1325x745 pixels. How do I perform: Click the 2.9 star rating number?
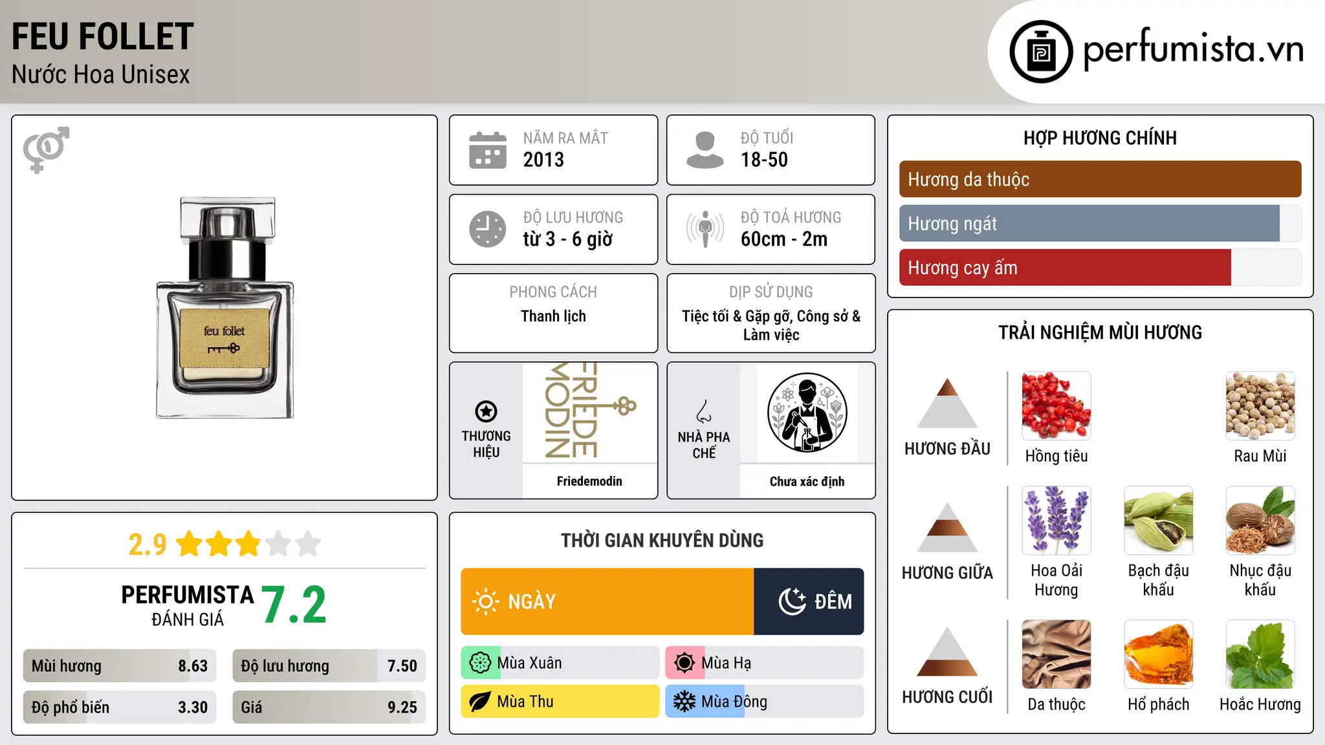click(148, 545)
